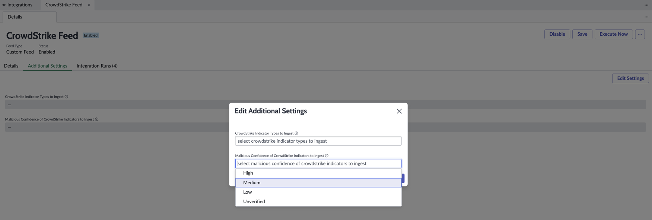Show info icon for background Indicator Types label
This screenshot has height=220, width=652.
66,97
